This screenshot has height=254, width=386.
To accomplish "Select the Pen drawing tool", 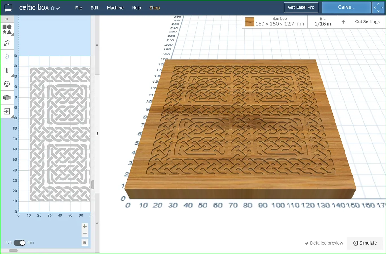I will pos(7,43).
